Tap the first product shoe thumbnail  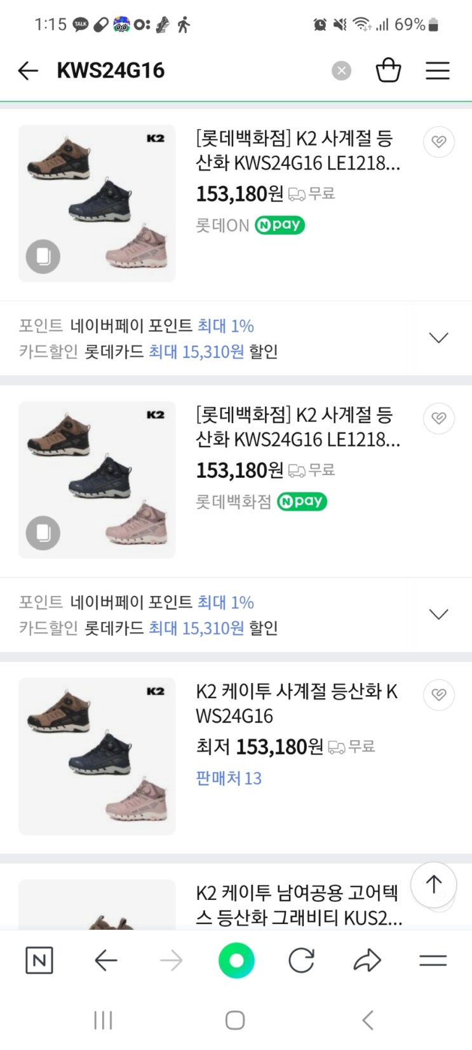pos(97,204)
